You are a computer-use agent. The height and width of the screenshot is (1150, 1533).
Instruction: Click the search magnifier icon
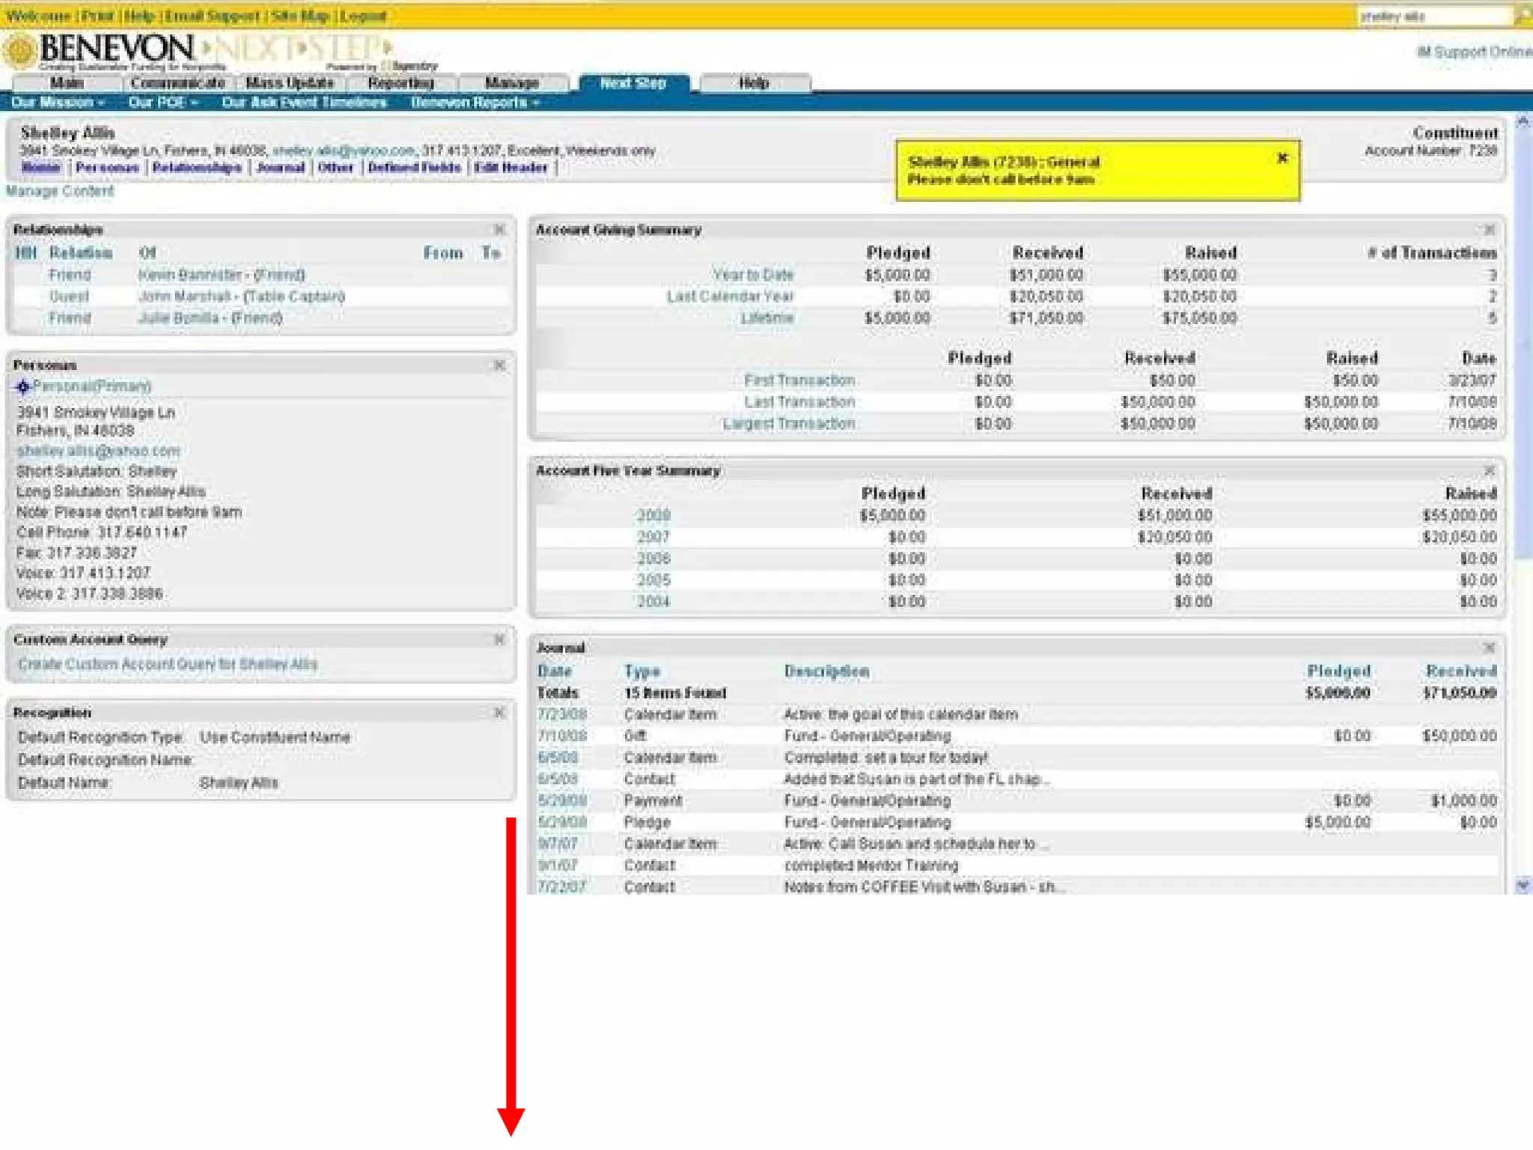1523,16
